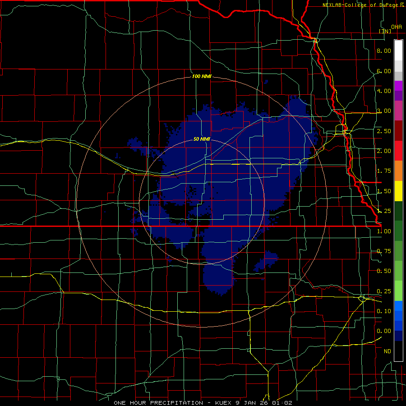Pick the black ND swatch at scale bottom
Screen dimensions: 406x406
click(398, 351)
